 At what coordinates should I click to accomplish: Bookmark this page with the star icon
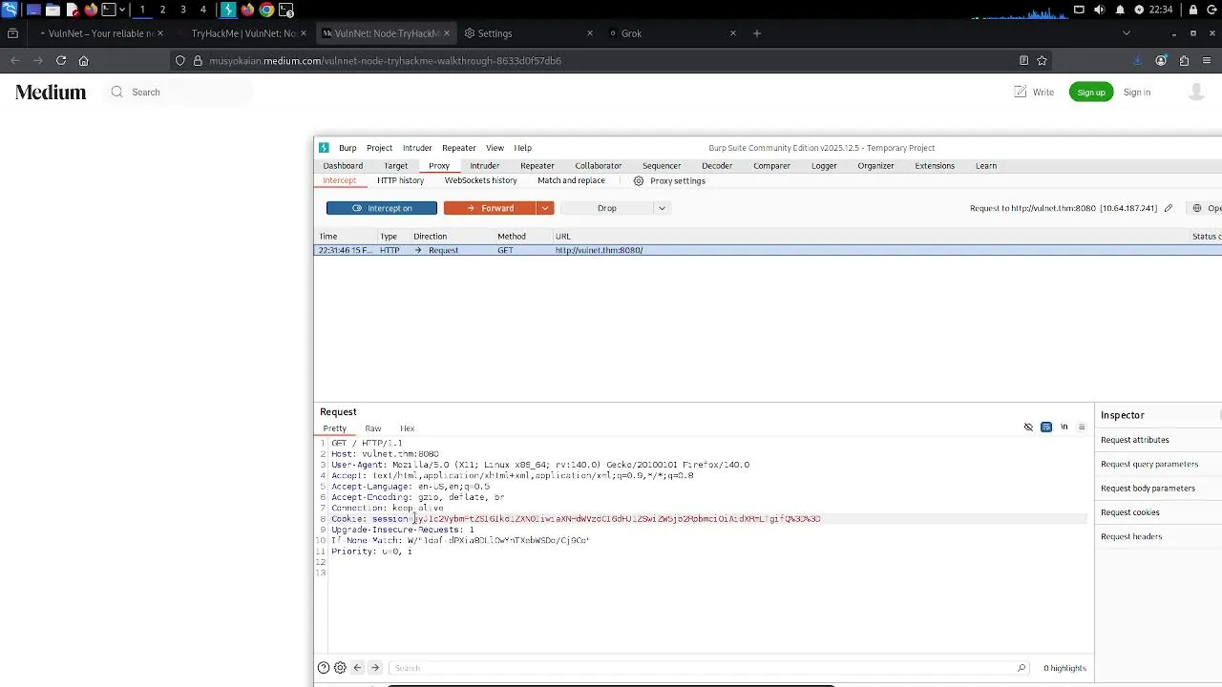1042,60
